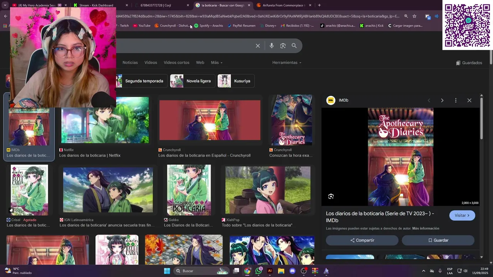Start a voice search with microphone icon
Viewport: 493px width, 277px height.
[272, 46]
